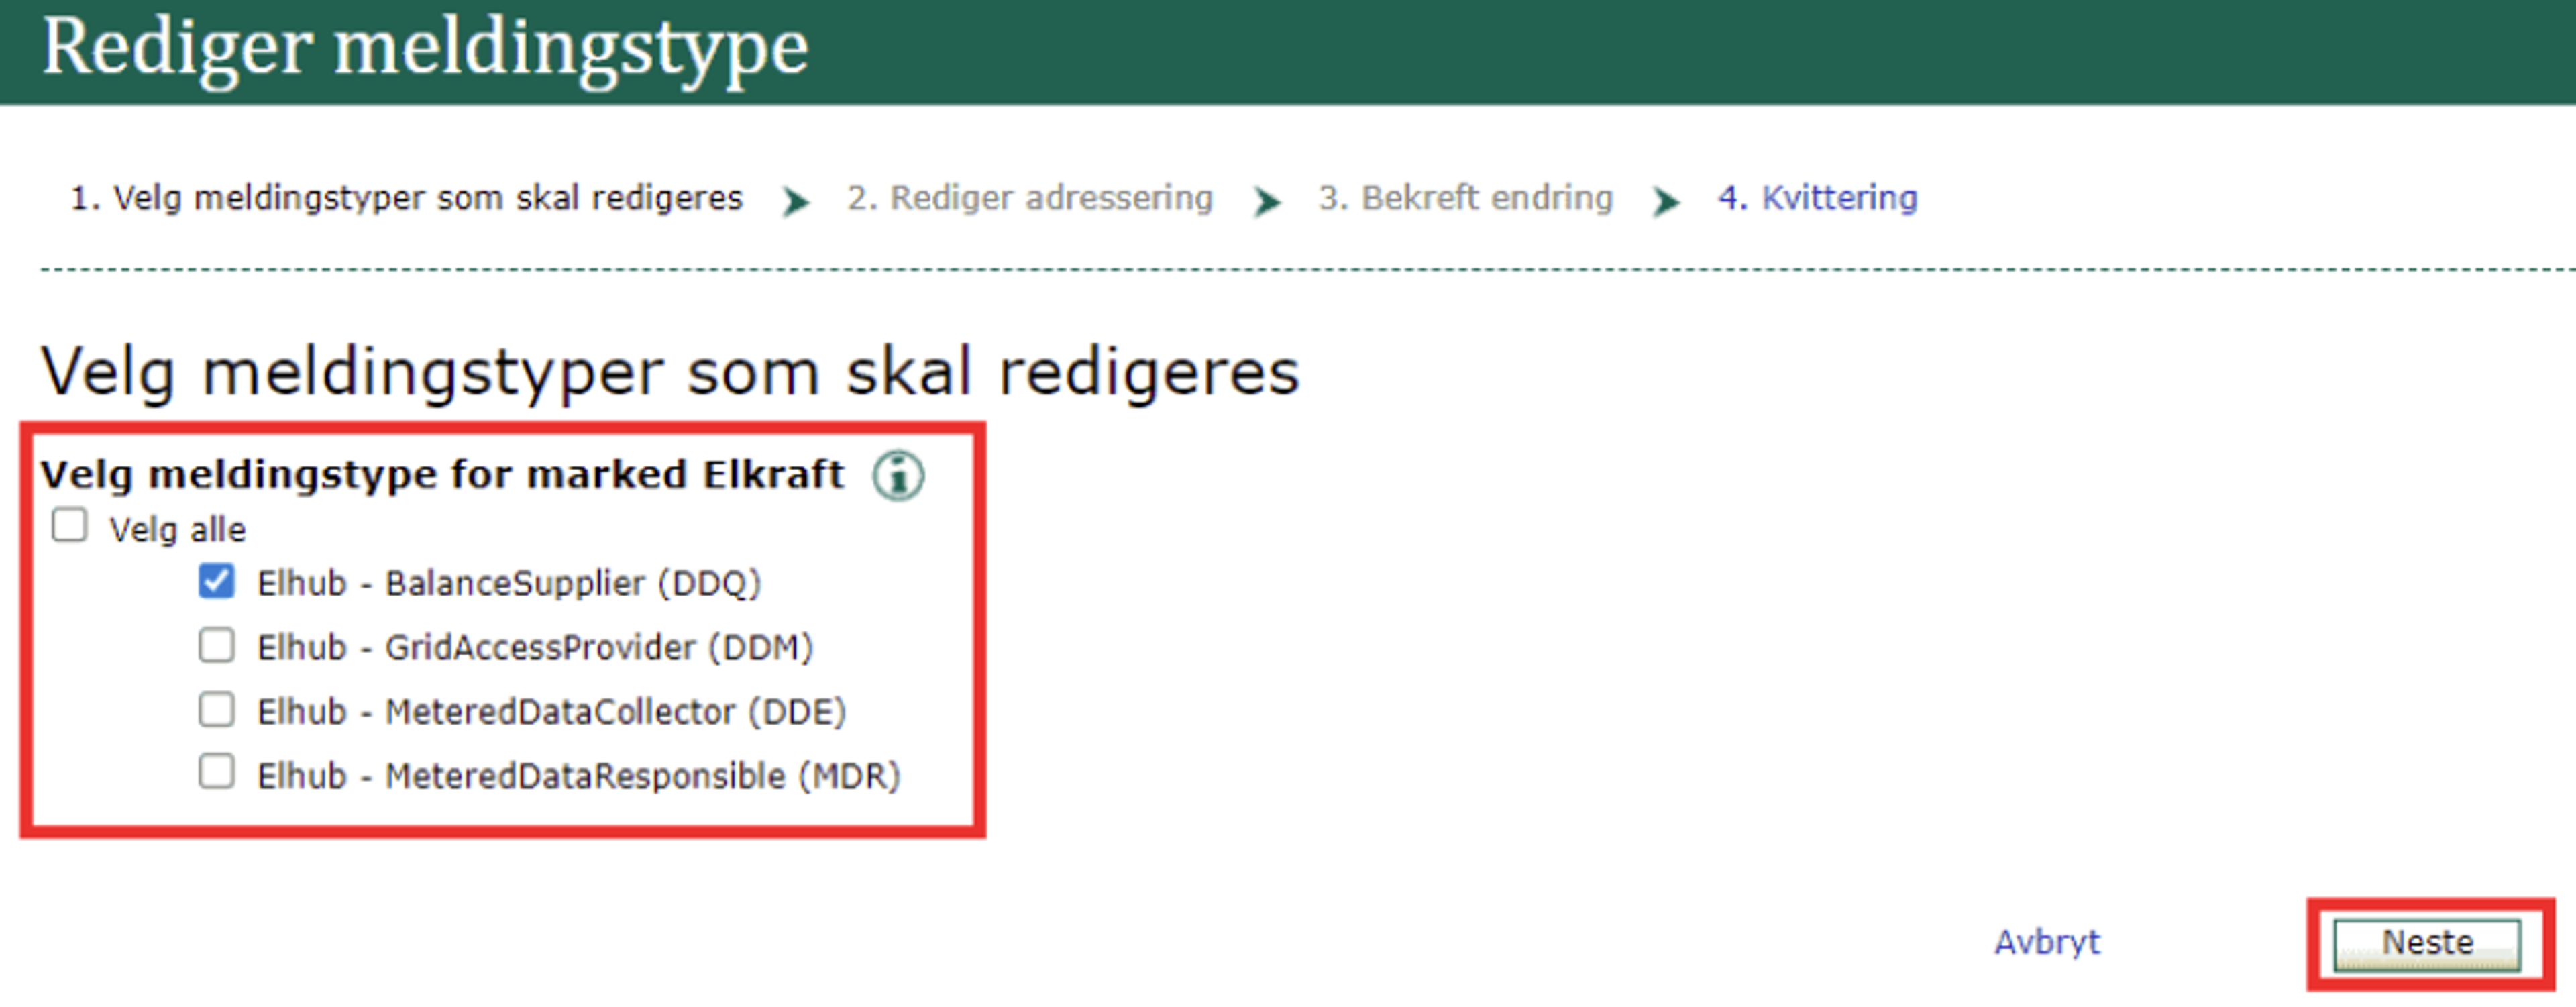Click the 'Elhub - MeteredDataResponsible (MDR)' label text
2576x1007 pixels.
point(578,776)
